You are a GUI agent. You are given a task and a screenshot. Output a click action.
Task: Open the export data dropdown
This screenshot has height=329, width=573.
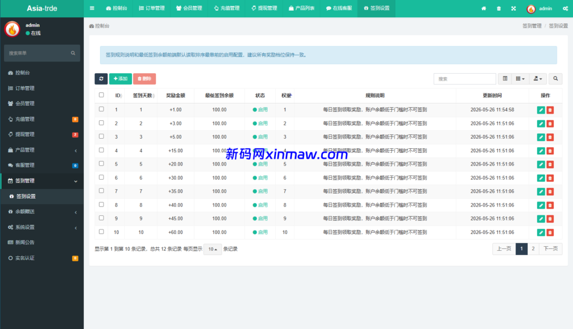pyautogui.click(x=538, y=78)
